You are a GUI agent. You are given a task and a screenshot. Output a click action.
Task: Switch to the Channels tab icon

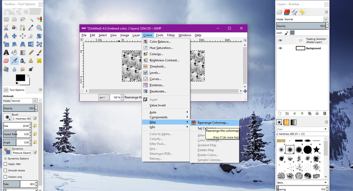pyautogui.click(x=287, y=12)
